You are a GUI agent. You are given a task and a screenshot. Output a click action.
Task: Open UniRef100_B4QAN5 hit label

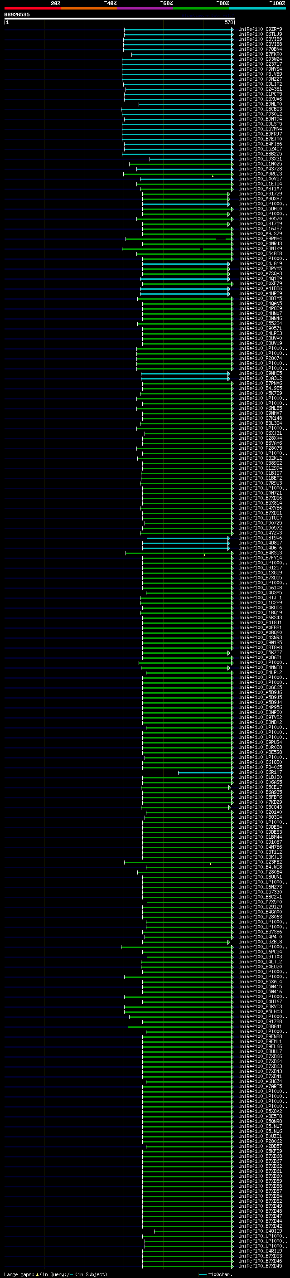260,303
